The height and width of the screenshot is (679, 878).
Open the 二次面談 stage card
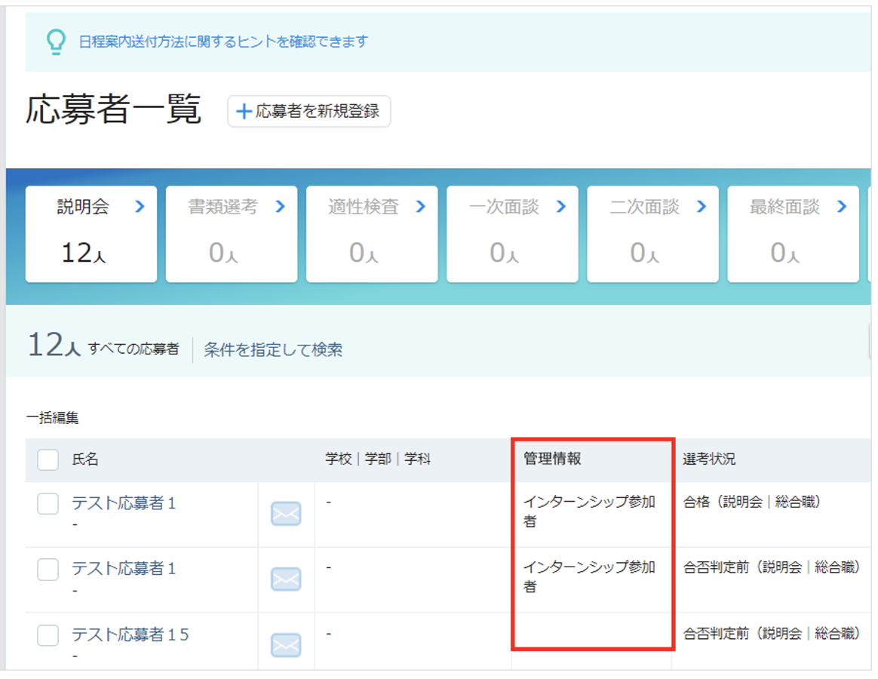(653, 234)
